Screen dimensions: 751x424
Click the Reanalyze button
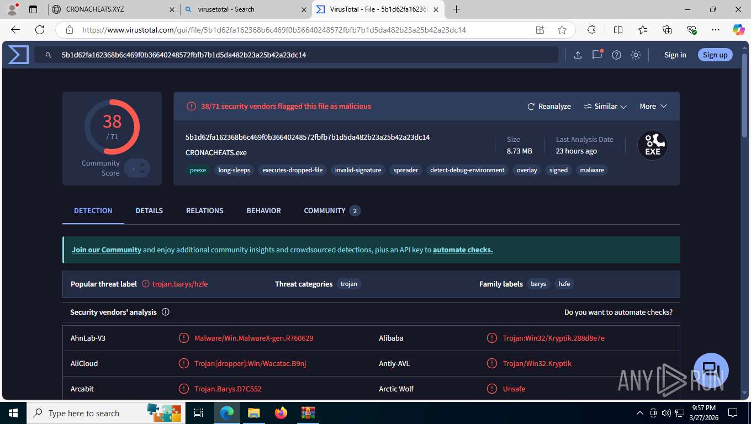(549, 106)
